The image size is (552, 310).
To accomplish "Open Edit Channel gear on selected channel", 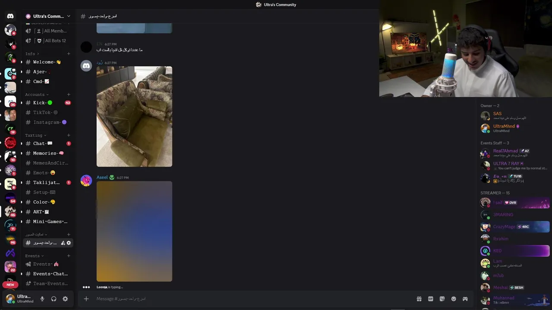I will tap(69, 243).
